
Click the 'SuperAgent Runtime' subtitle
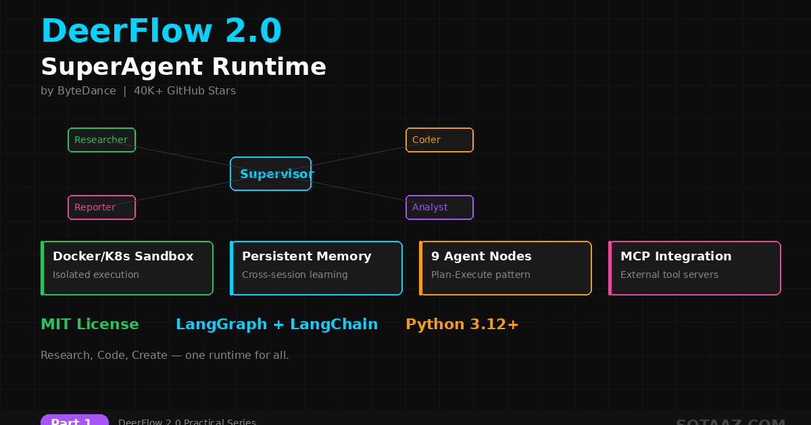pyautogui.click(x=184, y=67)
